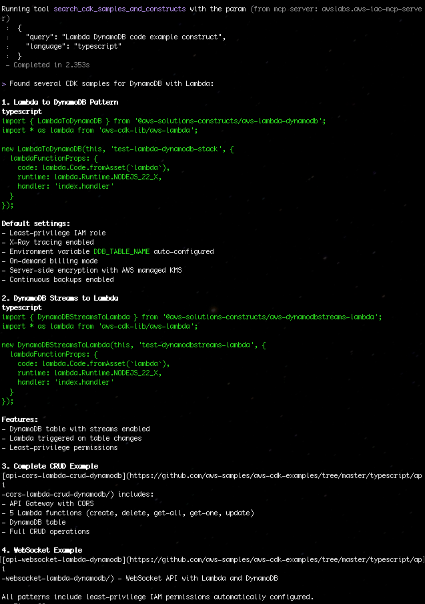The width and height of the screenshot is (425, 604).
Task: Select the "Default settings:" heading
Action: pyautogui.click(x=36, y=223)
